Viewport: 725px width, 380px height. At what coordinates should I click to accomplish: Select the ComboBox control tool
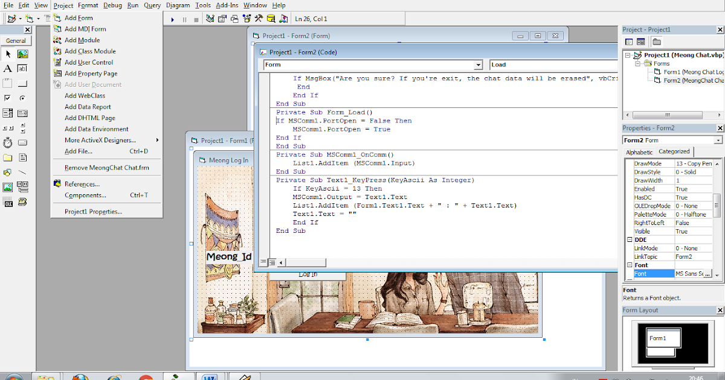coord(8,113)
